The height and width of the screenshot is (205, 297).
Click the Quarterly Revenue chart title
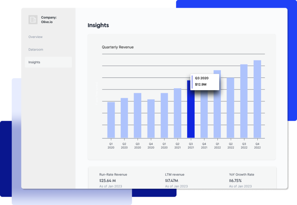coord(118,47)
